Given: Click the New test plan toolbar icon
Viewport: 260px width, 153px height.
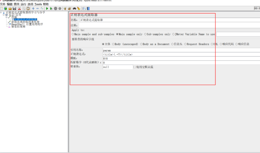Looking at the screenshot, I should 2,9.
